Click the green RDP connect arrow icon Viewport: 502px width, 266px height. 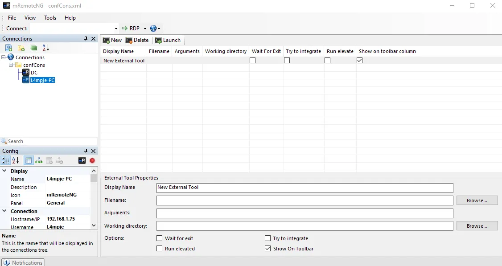pyautogui.click(x=124, y=29)
